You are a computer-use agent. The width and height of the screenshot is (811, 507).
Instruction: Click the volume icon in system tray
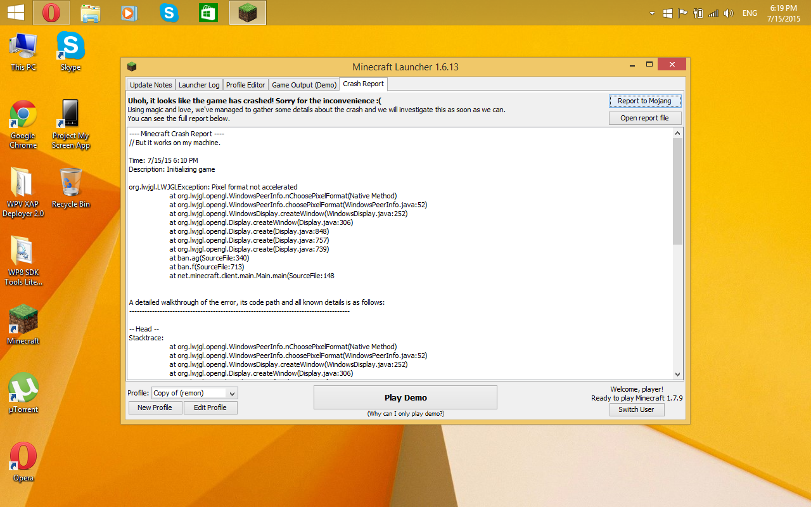(729, 13)
